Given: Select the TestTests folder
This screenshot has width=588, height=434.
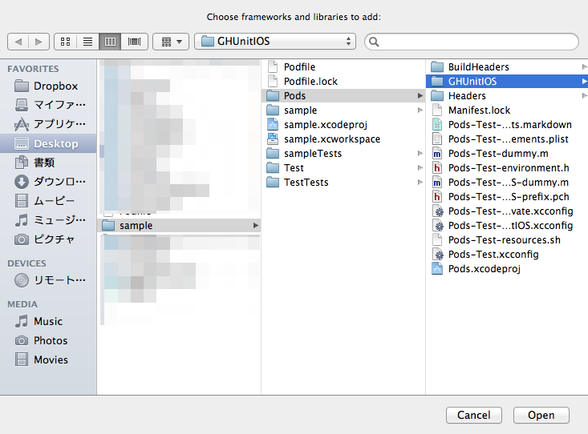Looking at the screenshot, I should pos(343,183).
